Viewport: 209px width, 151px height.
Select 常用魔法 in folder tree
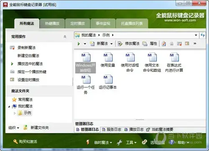(x=25, y=100)
